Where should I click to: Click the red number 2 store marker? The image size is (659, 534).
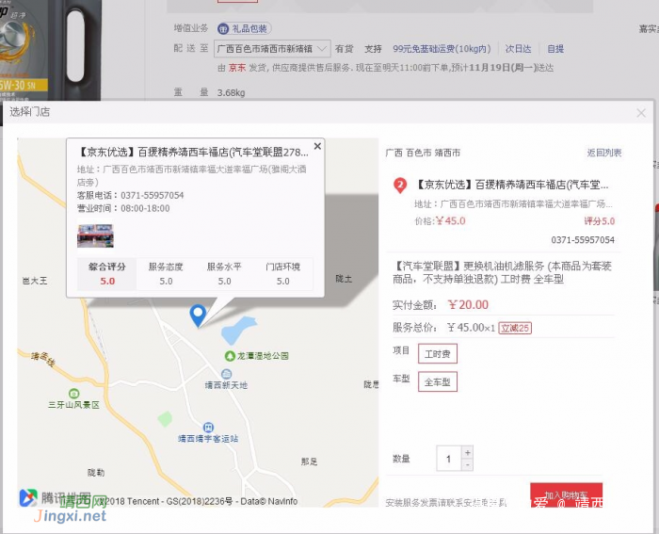(x=400, y=185)
